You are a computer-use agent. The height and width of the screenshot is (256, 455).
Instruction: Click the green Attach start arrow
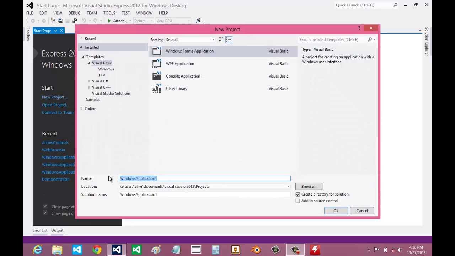pos(109,21)
